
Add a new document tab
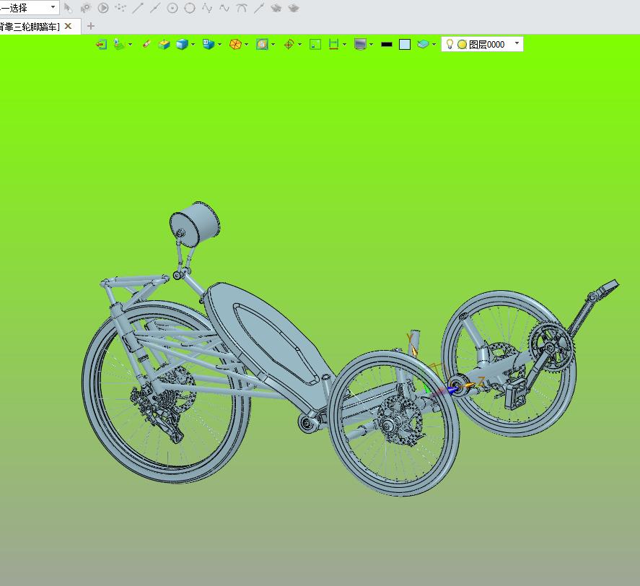[x=91, y=26]
